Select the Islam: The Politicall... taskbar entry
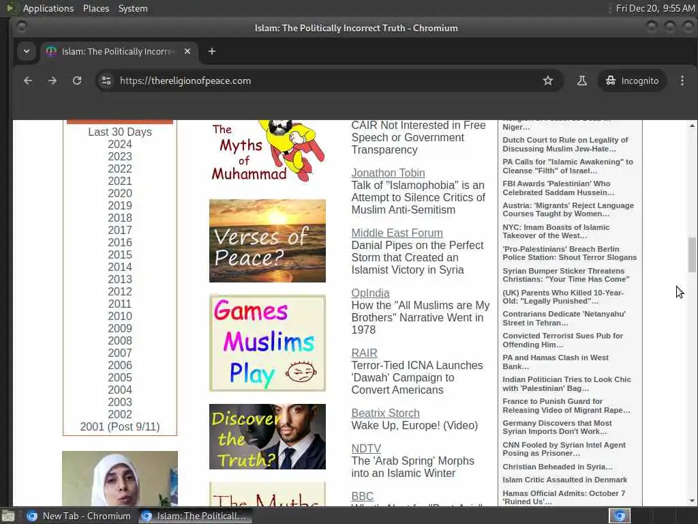 coord(194,516)
